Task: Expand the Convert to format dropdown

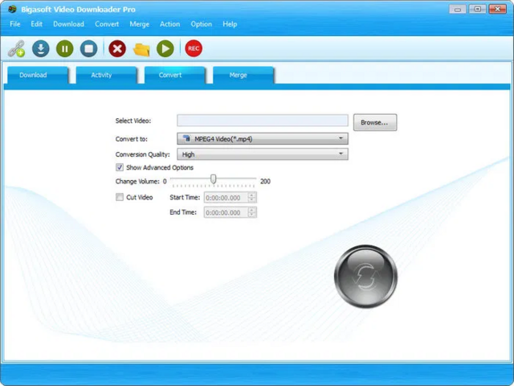Action: (263, 138)
